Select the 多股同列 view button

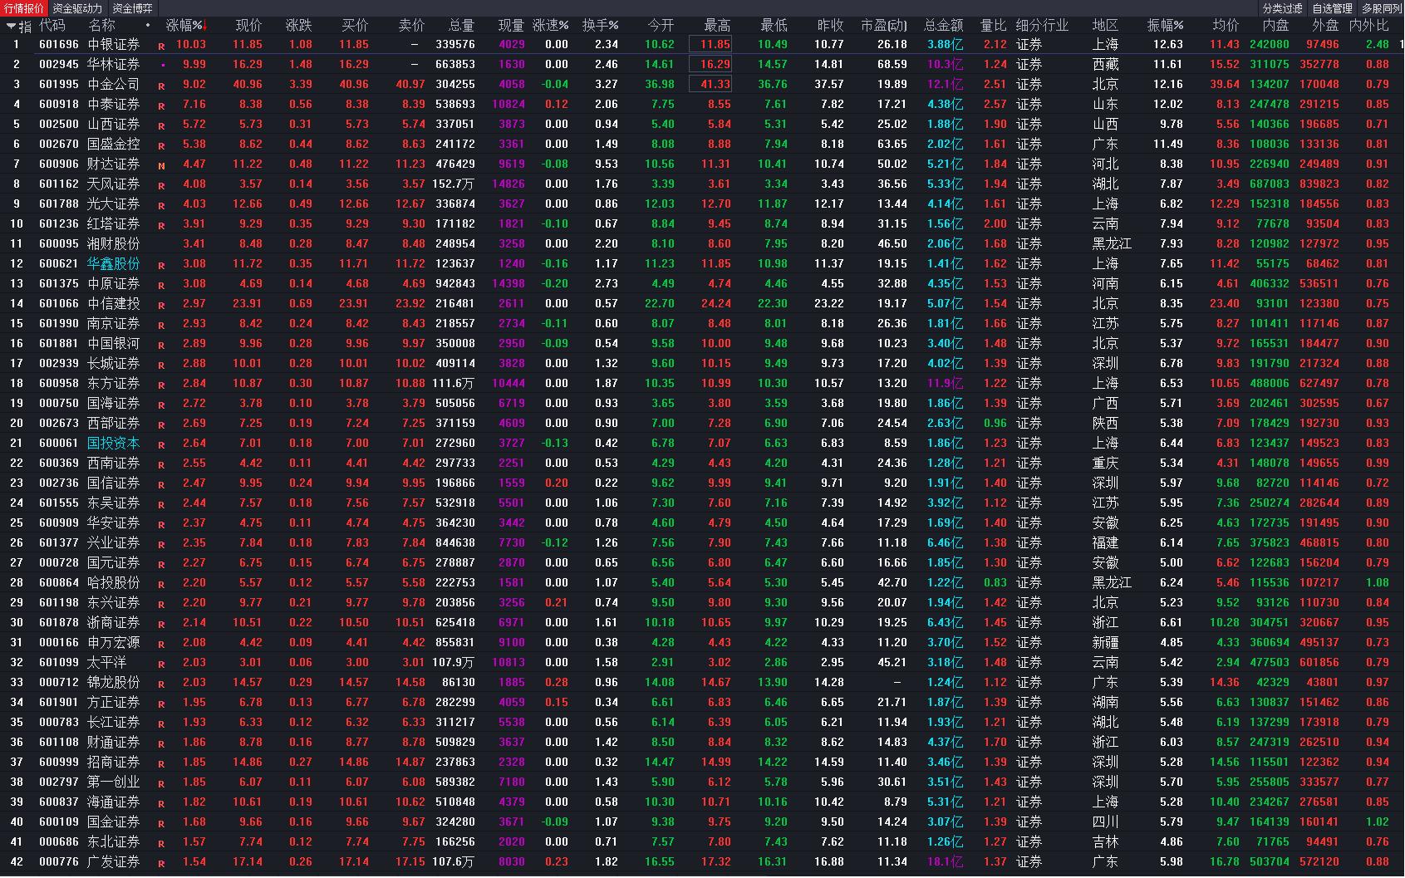point(1382,8)
